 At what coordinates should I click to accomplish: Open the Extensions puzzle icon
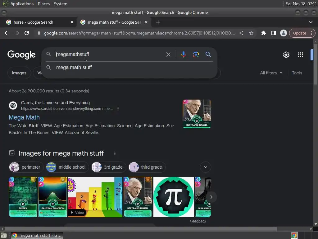click(x=263, y=33)
